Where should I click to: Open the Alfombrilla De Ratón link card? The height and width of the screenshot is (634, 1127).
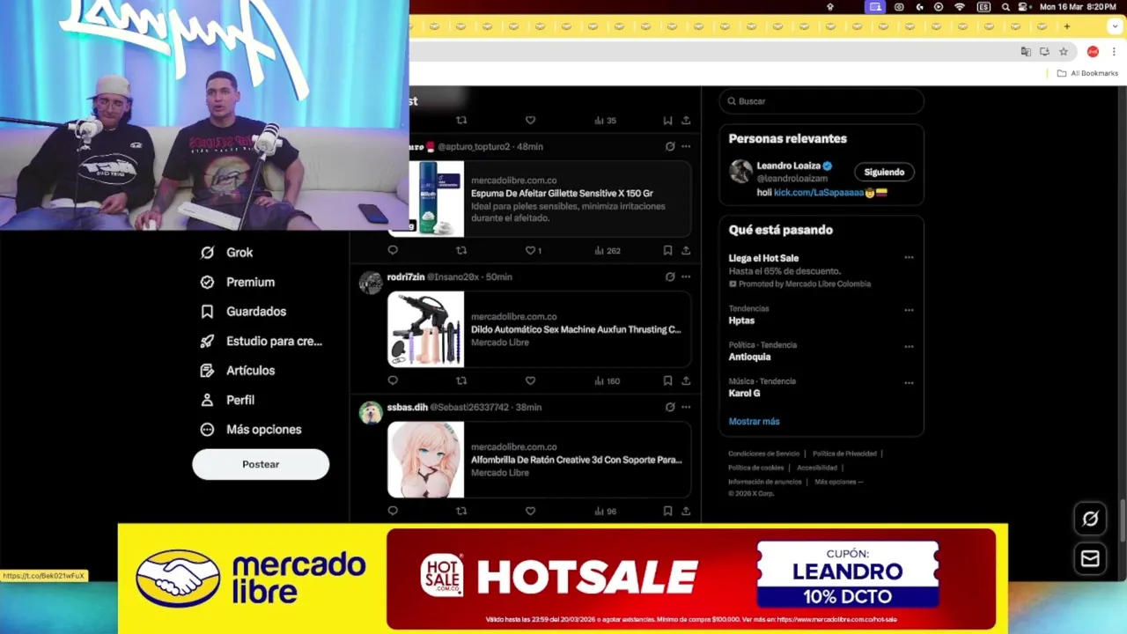pos(540,460)
